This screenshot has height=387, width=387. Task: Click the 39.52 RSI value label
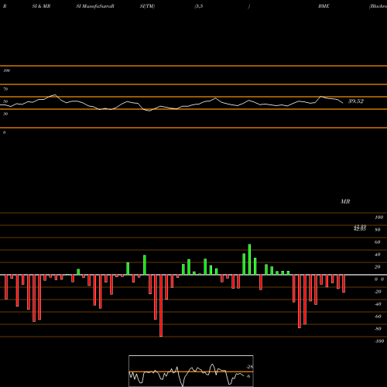[356, 101]
